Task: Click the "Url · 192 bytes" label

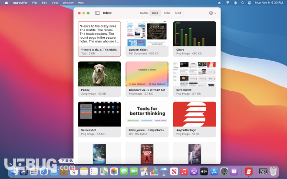Action: click(138, 134)
